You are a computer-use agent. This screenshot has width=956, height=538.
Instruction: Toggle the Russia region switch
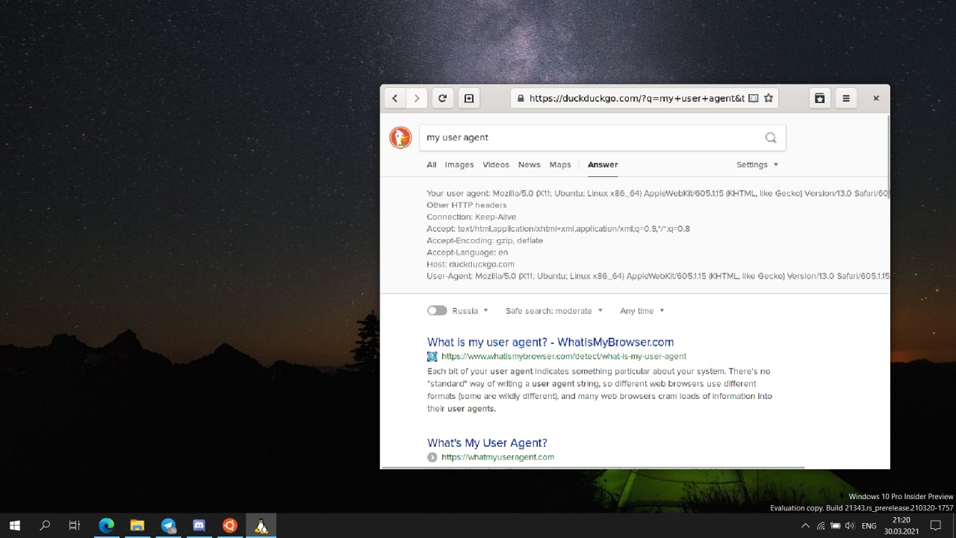point(437,311)
